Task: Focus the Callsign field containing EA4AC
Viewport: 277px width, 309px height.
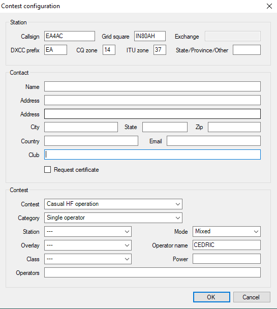Action: (70, 36)
